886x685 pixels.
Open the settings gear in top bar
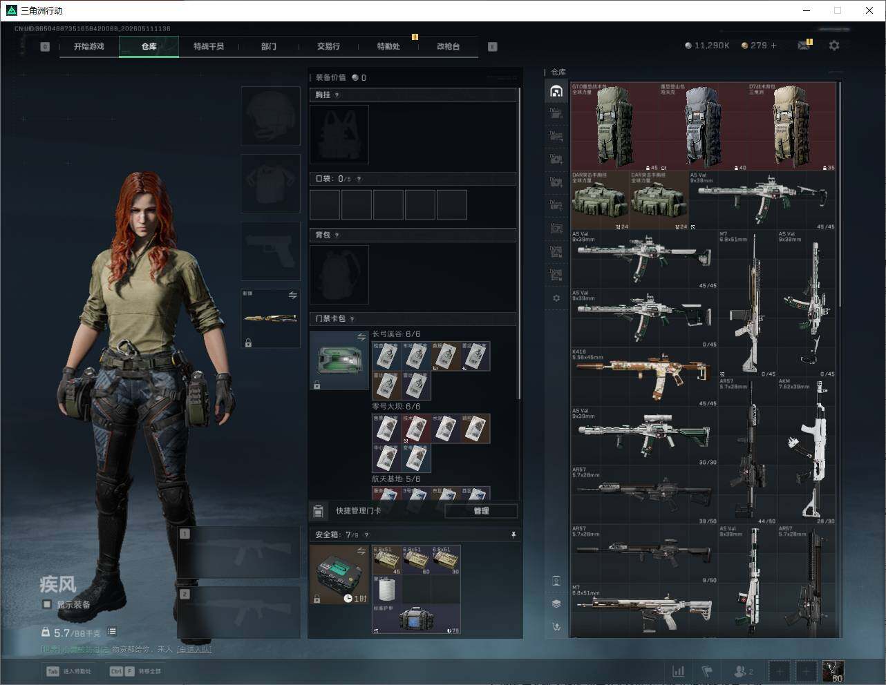[x=834, y=46]
